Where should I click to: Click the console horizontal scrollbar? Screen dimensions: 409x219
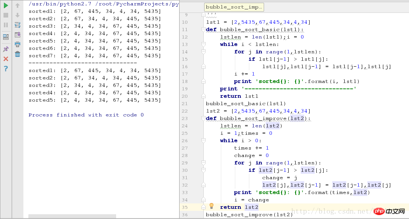(x=72, y=216)
